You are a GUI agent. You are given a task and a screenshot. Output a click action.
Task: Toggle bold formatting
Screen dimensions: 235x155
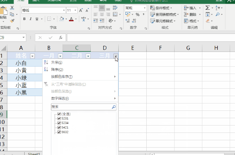click(x=24, y=19)
